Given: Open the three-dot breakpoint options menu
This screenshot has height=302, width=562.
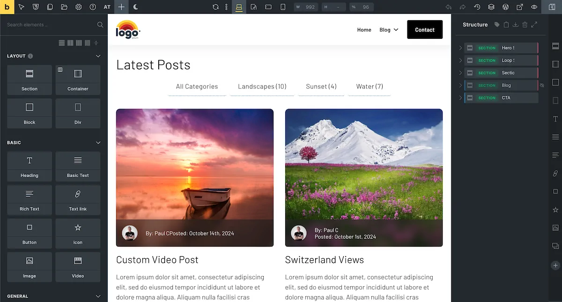Looking at the screenshot, I should [227, 7].
